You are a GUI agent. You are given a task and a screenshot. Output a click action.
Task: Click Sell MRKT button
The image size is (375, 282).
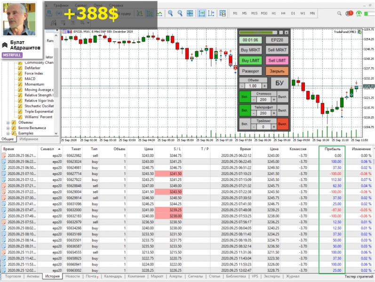(277, 50)
